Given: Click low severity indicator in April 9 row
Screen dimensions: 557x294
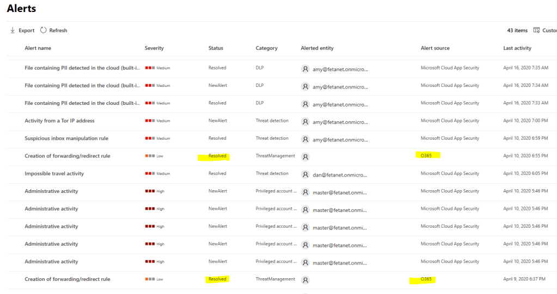Looking at the screenshot, I should pos(150,279).
